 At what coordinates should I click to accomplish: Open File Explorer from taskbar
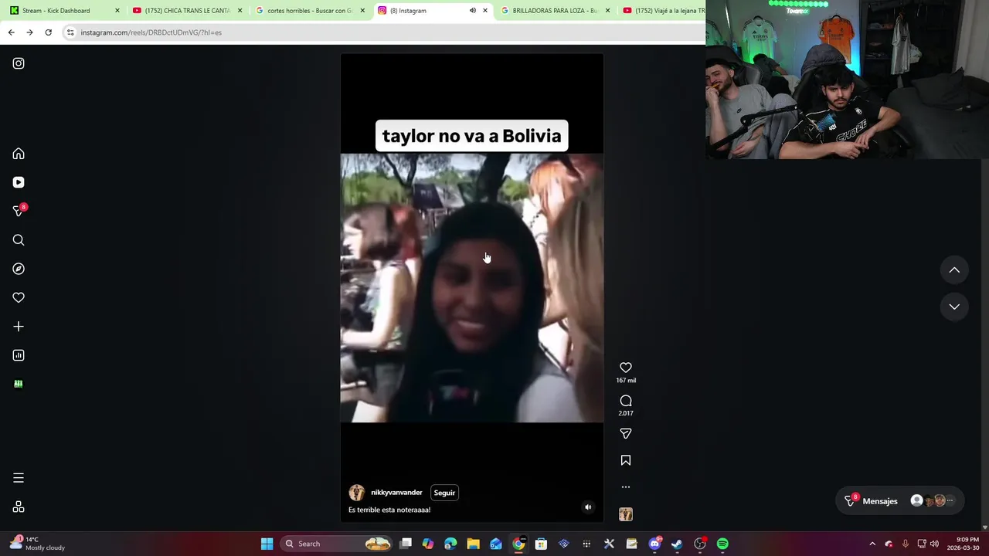point(473,544)
